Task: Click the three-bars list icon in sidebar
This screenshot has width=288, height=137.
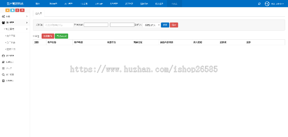Action: click(x=3, y=68)
